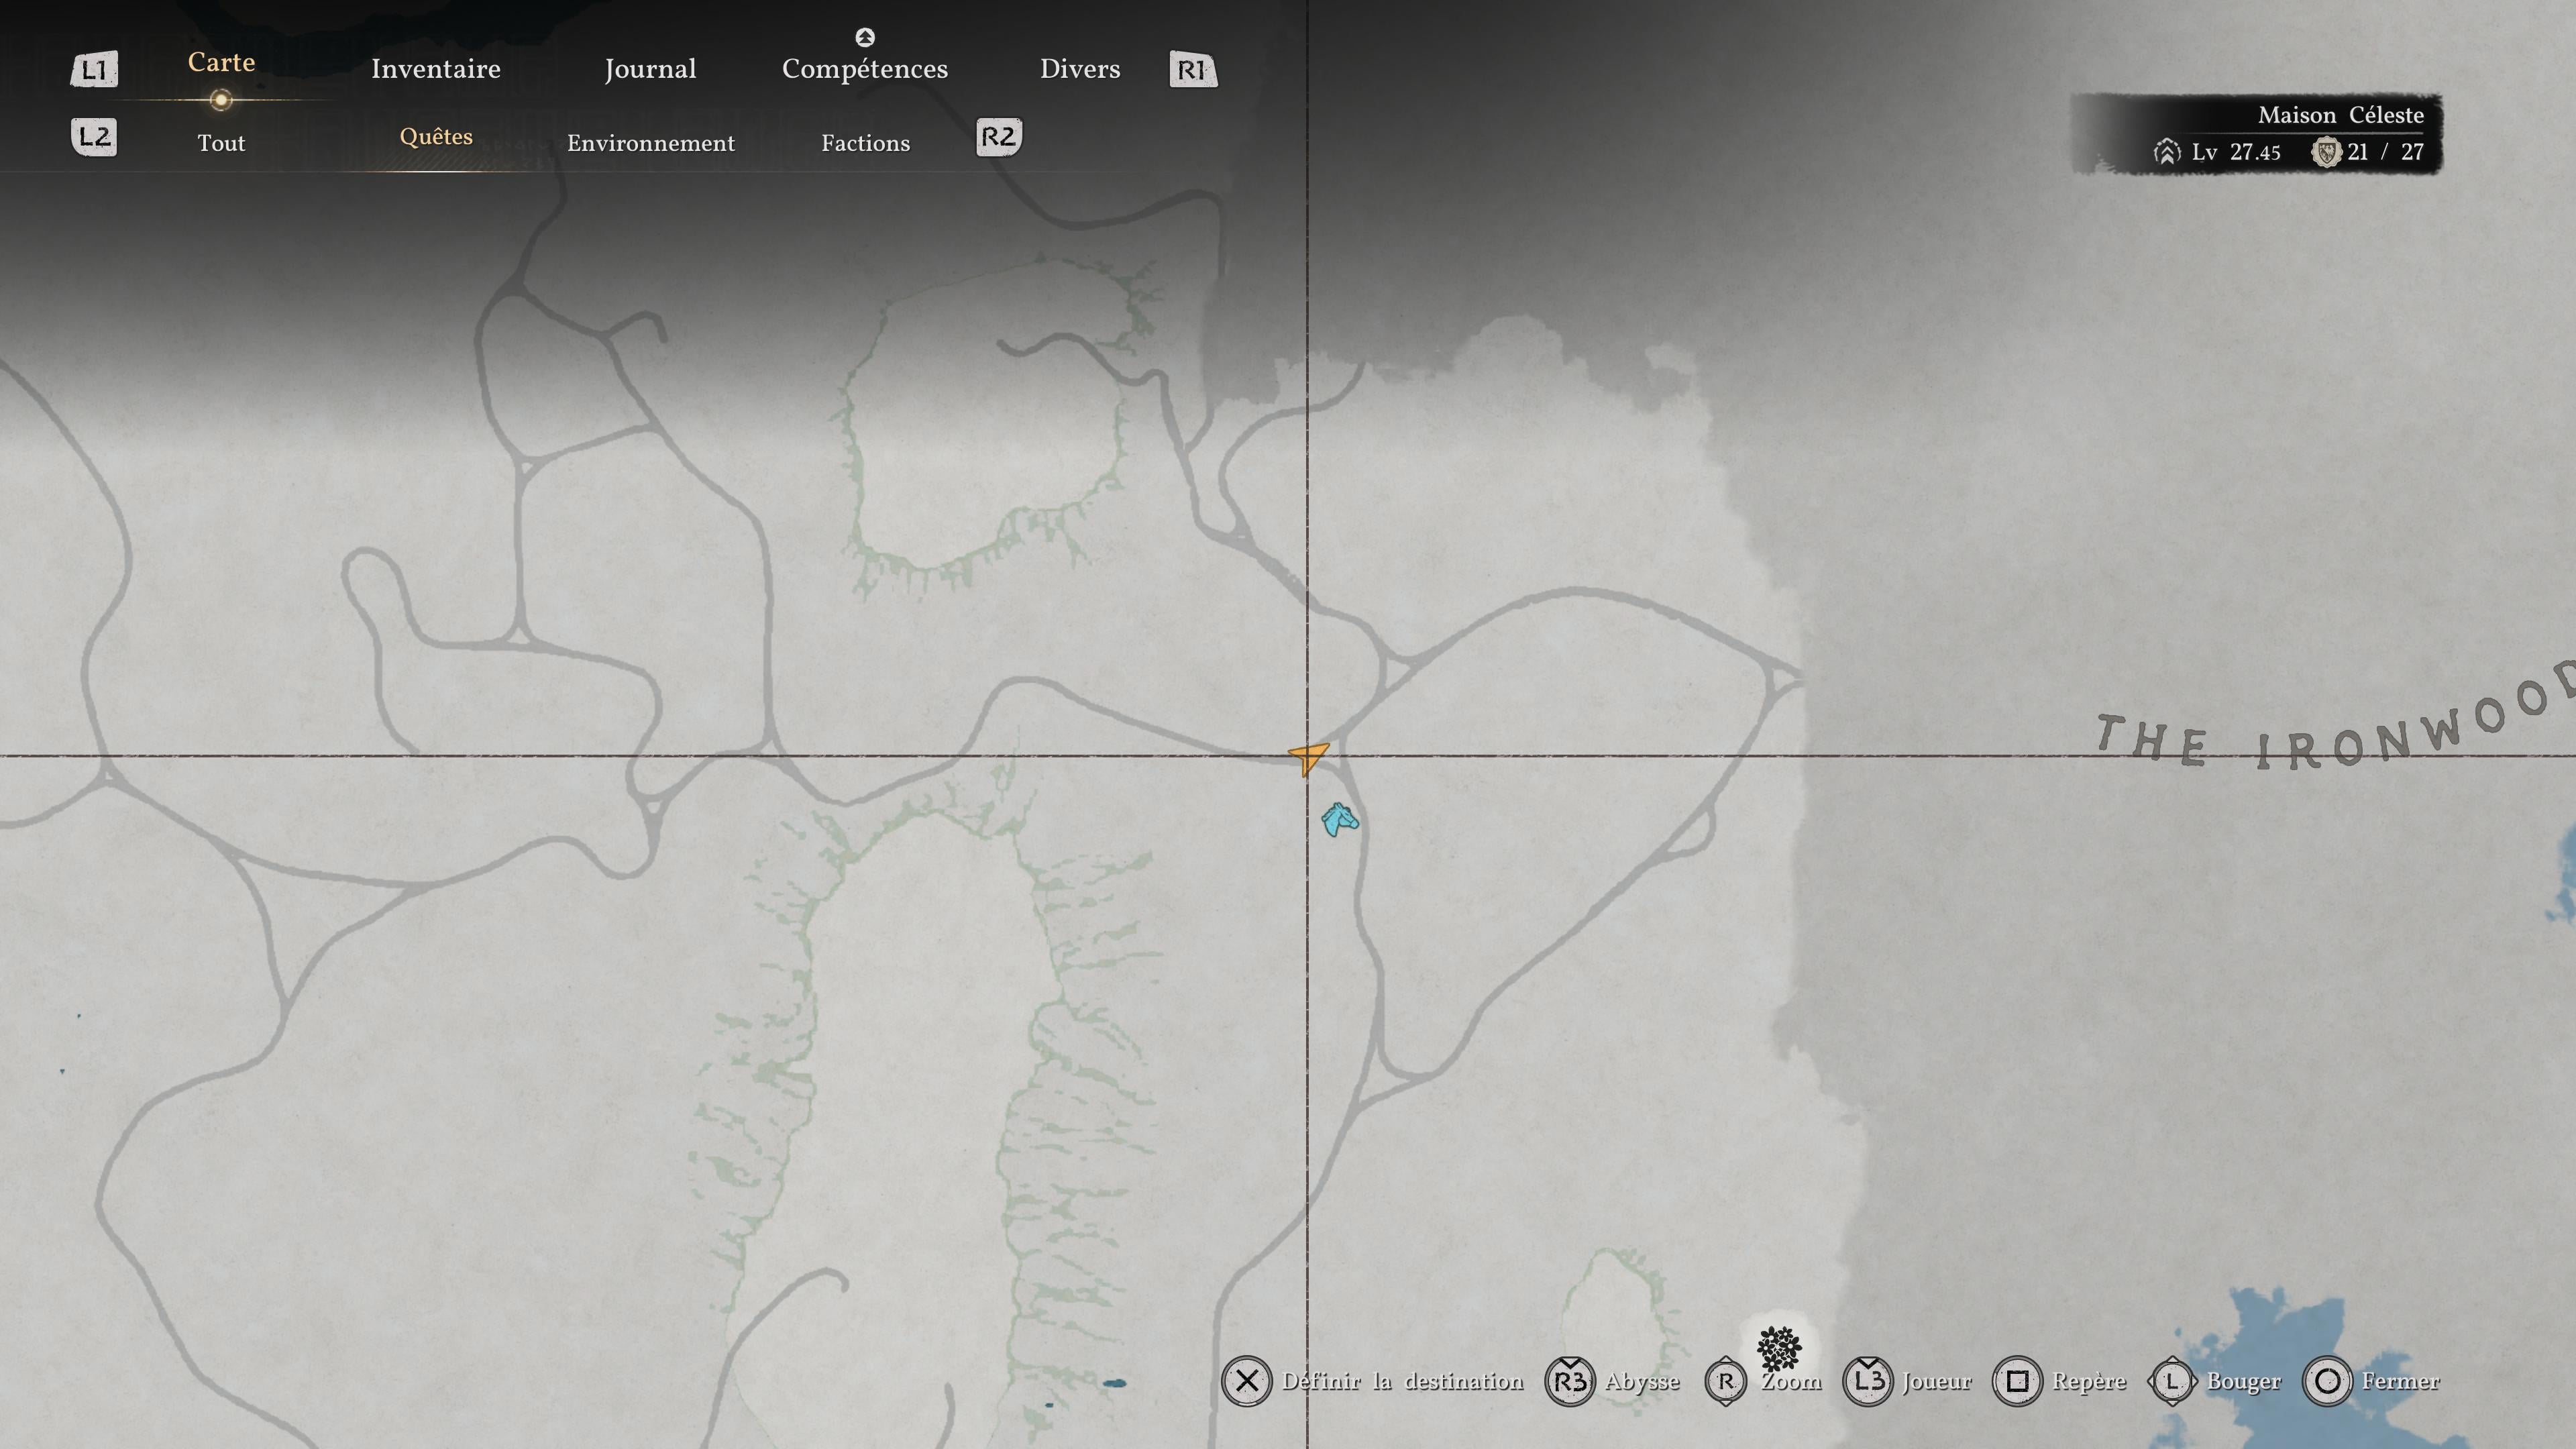Select the Quêtes map filter
Screen dimensions: 2576x1449
coord(436,137)
